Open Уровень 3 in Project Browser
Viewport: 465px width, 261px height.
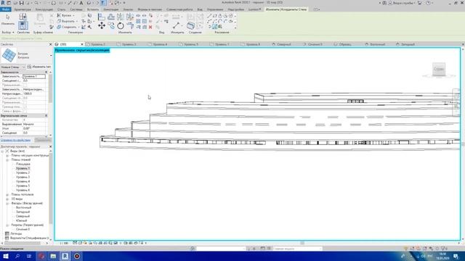[x=23, y=177]
